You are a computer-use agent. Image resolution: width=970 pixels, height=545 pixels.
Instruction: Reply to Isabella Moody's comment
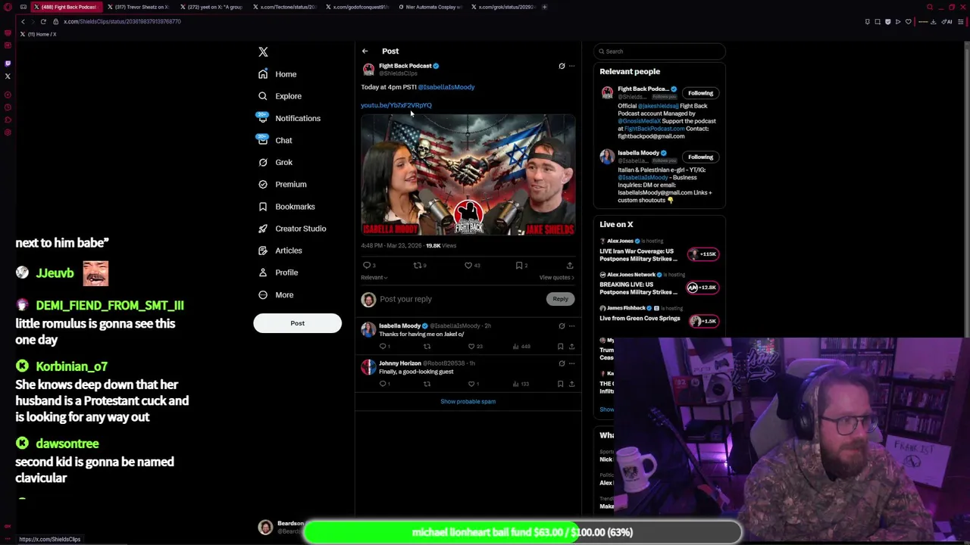(x=384, y=347)
